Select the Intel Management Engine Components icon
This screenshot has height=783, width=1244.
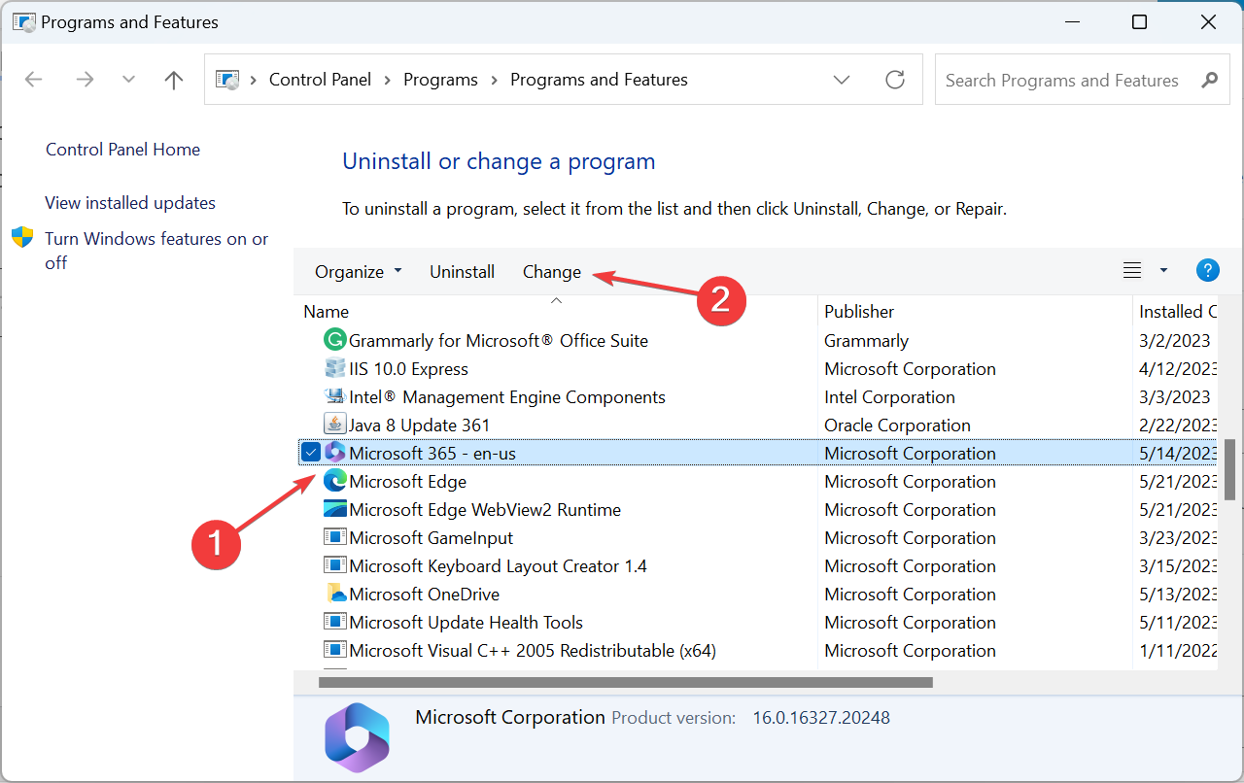pyautogui.click(x=335, y=396)
